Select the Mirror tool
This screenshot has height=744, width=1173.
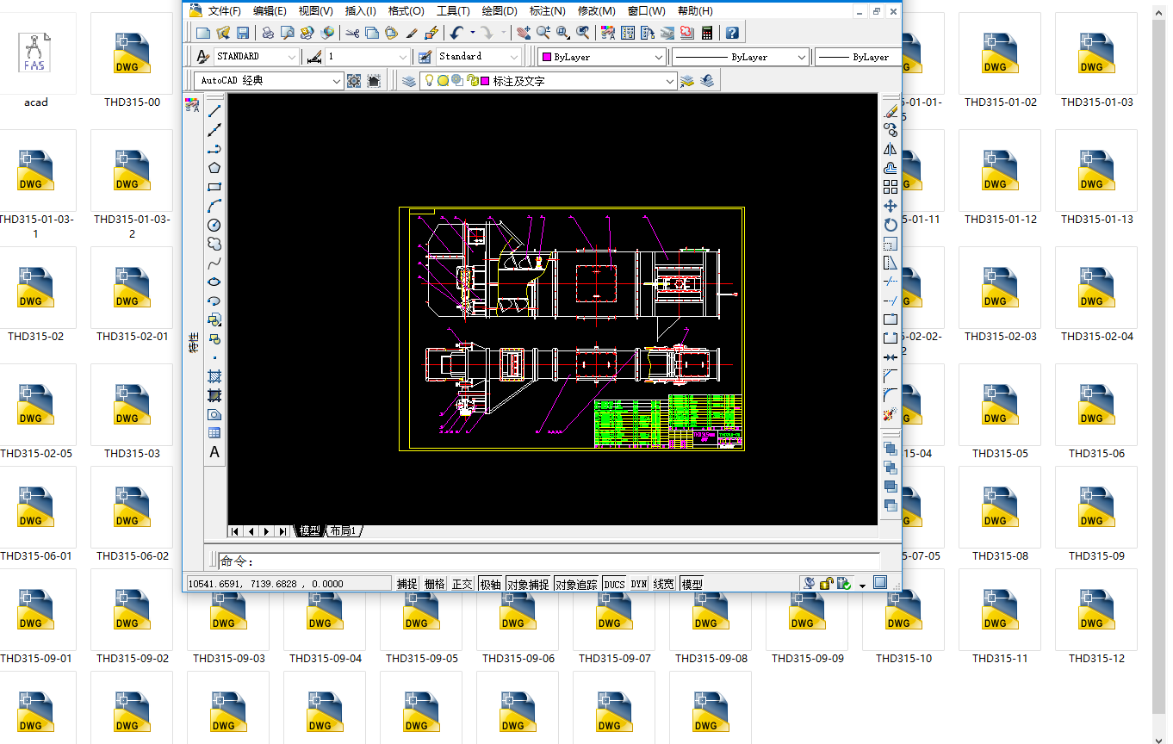click(891, 149)
